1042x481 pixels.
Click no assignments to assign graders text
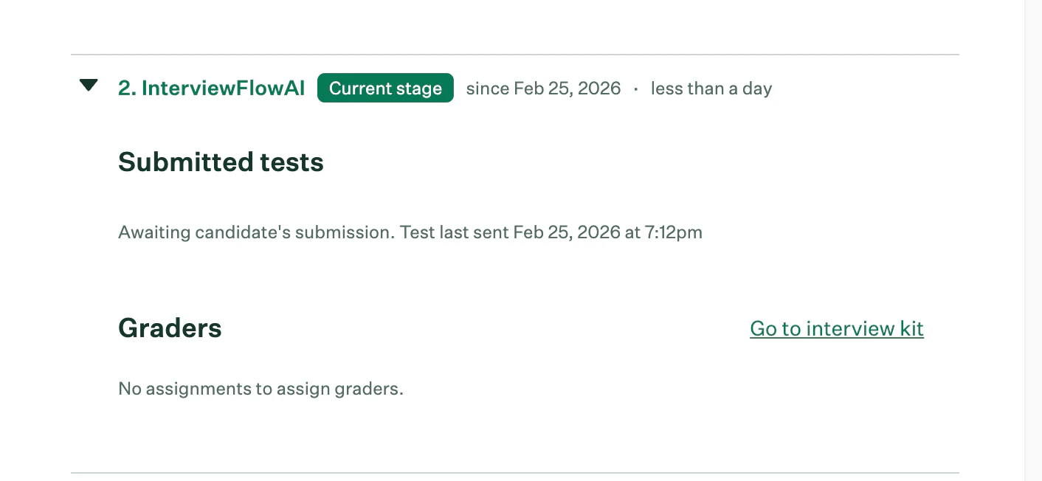(x=260, y=388)
